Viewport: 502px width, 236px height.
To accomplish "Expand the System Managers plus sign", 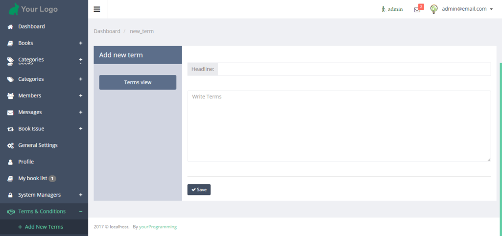I will click(81, 195).
